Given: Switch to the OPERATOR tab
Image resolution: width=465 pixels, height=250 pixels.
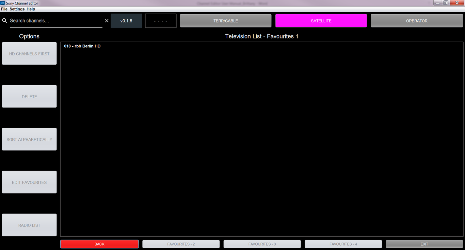Looking at the screenshot, I should (x=416, y=21).
